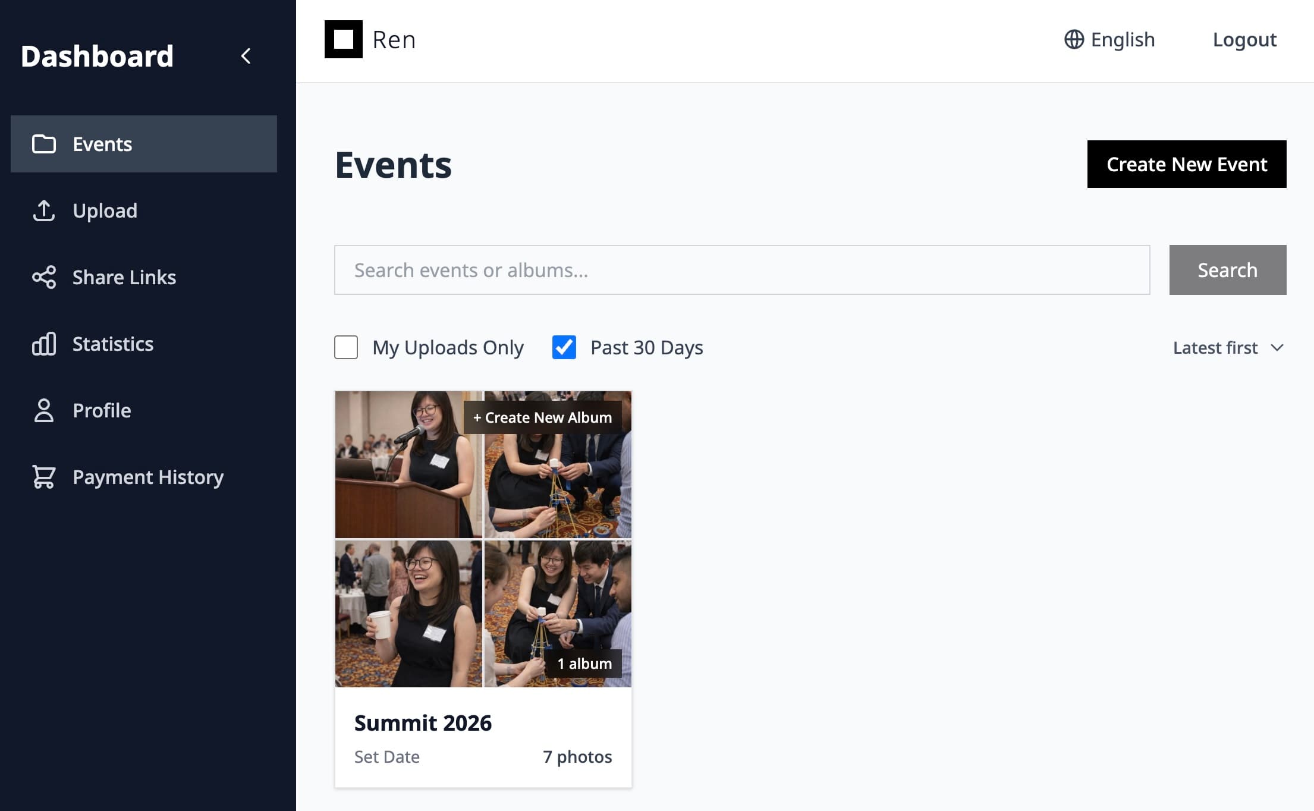Click the Dashboard heading

pyautogui.click(x=97, y=56)
